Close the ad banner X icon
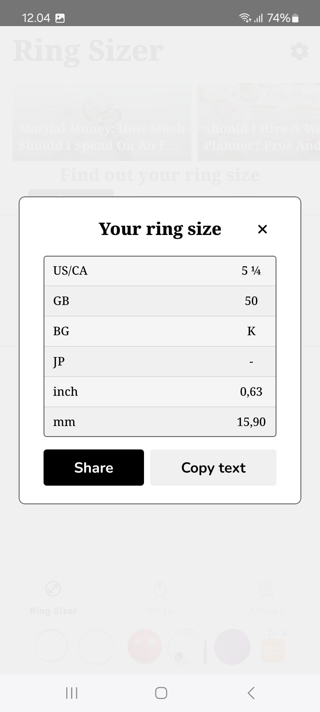 pos(284,633)
